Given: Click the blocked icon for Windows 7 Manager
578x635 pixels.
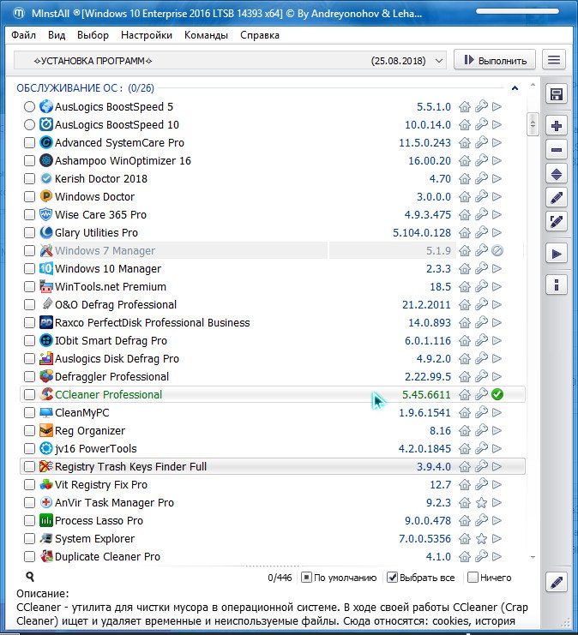Looking at the screenshot, I should 497,251.
